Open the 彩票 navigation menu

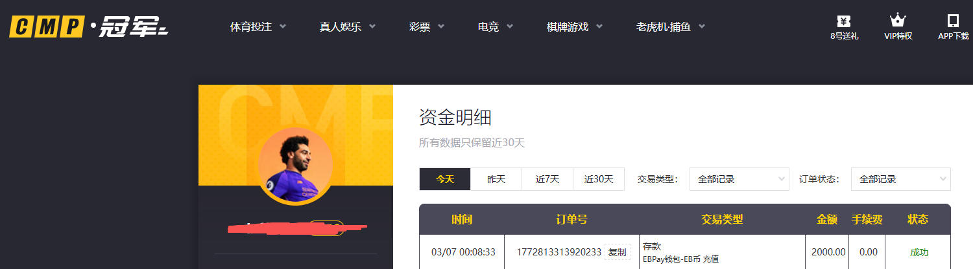pyautogui.click(x=426, y=27)
